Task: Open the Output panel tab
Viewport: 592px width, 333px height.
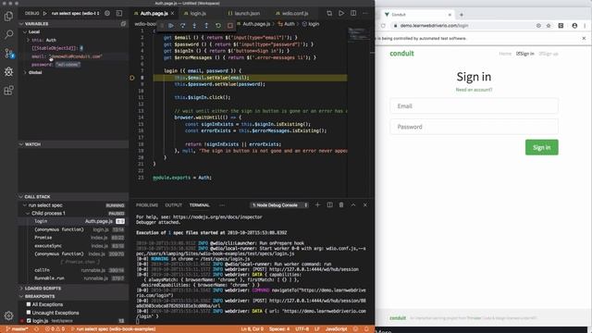Action: pyautogui.click(x=173, y=205)
